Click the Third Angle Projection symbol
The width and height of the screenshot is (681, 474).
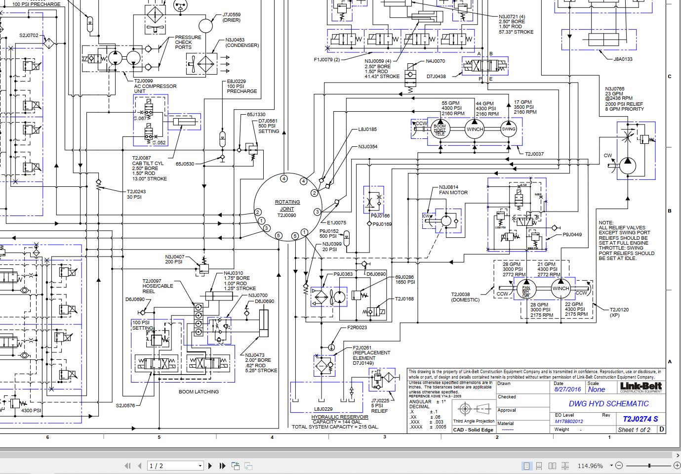[474, 409]
